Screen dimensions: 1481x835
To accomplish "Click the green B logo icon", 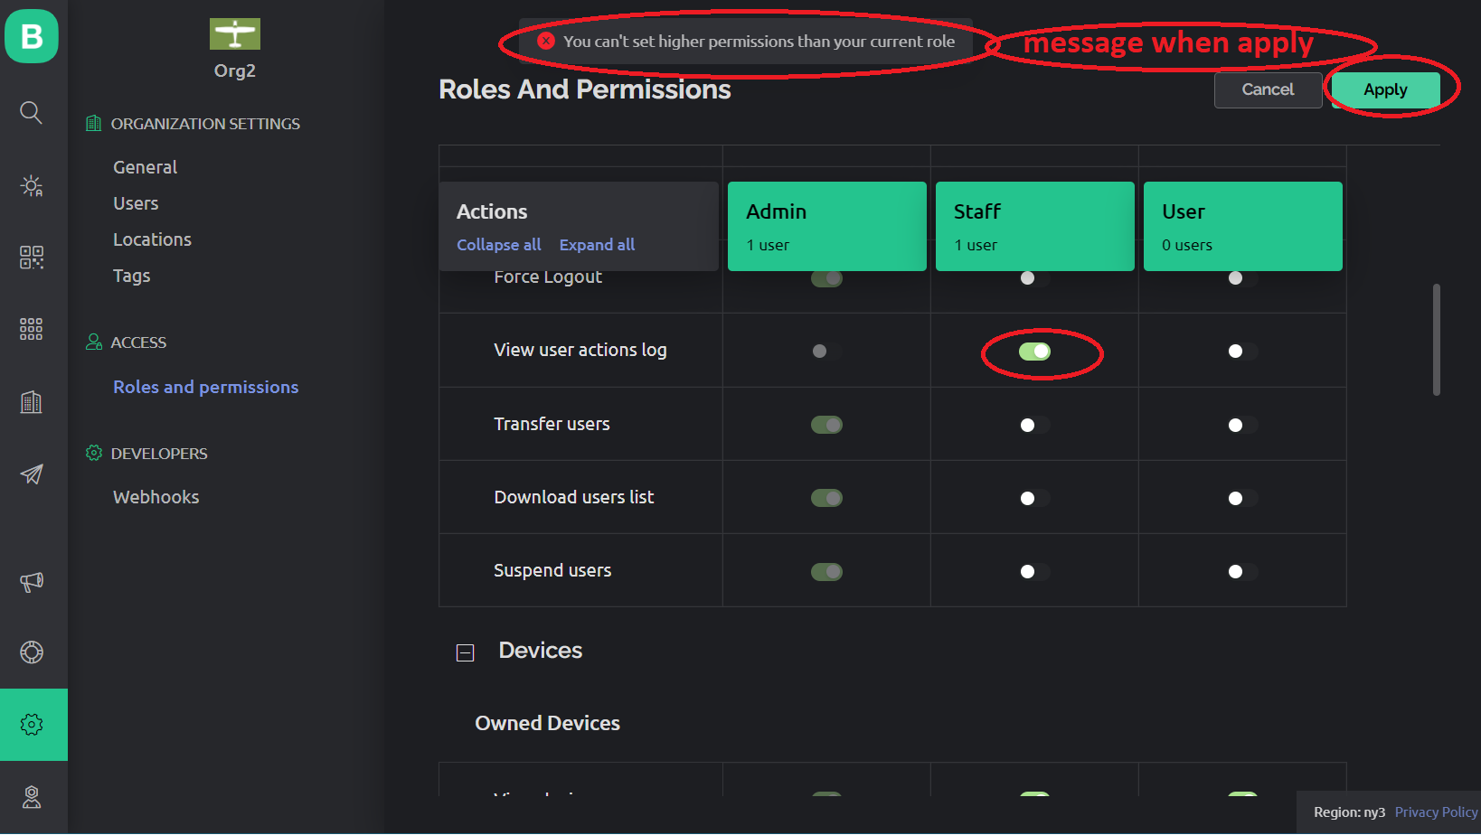I will tap(32, 36).
